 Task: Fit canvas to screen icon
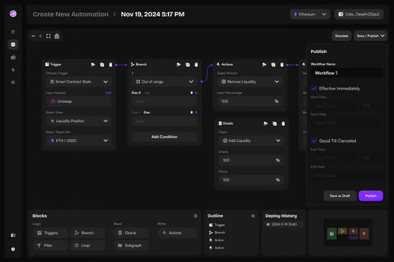pyautogui.click(x=49, y=36)
